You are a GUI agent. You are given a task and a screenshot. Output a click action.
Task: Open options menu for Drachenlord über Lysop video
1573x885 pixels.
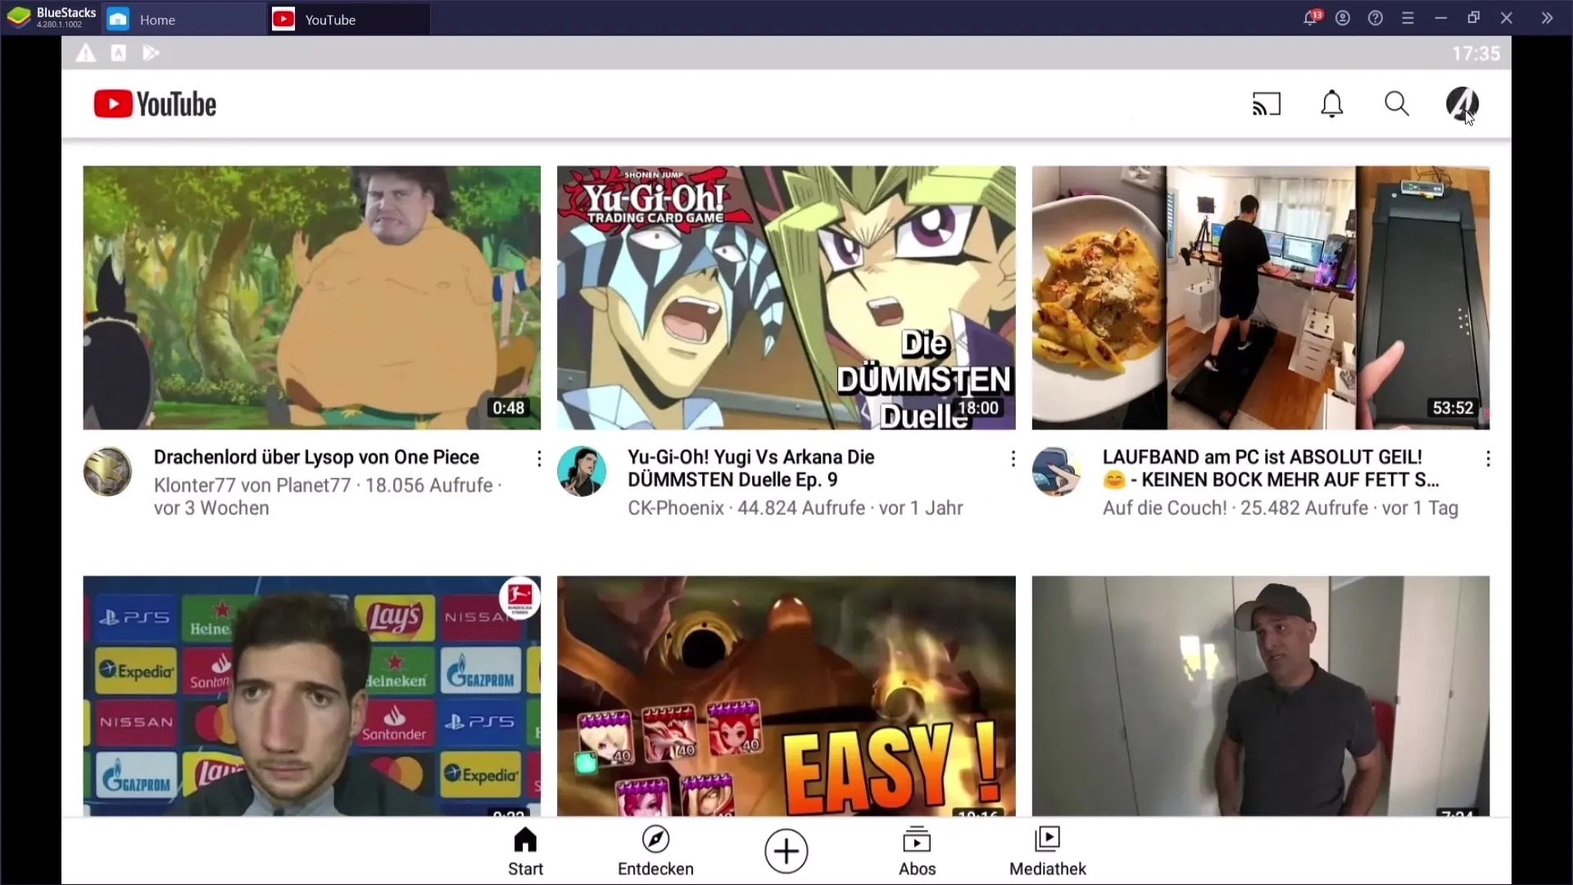(538, 459)
